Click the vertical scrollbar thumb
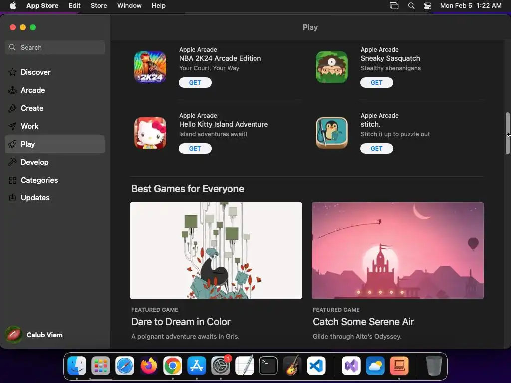 pyautogui.click(x=507, y=133)
